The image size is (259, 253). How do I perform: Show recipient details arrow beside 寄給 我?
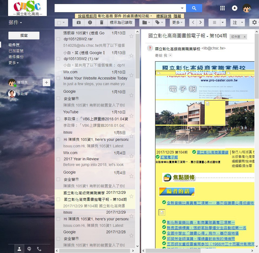point(170,55)
